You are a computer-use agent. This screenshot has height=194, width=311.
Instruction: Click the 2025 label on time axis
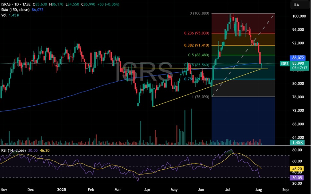(x=62, y=190)
